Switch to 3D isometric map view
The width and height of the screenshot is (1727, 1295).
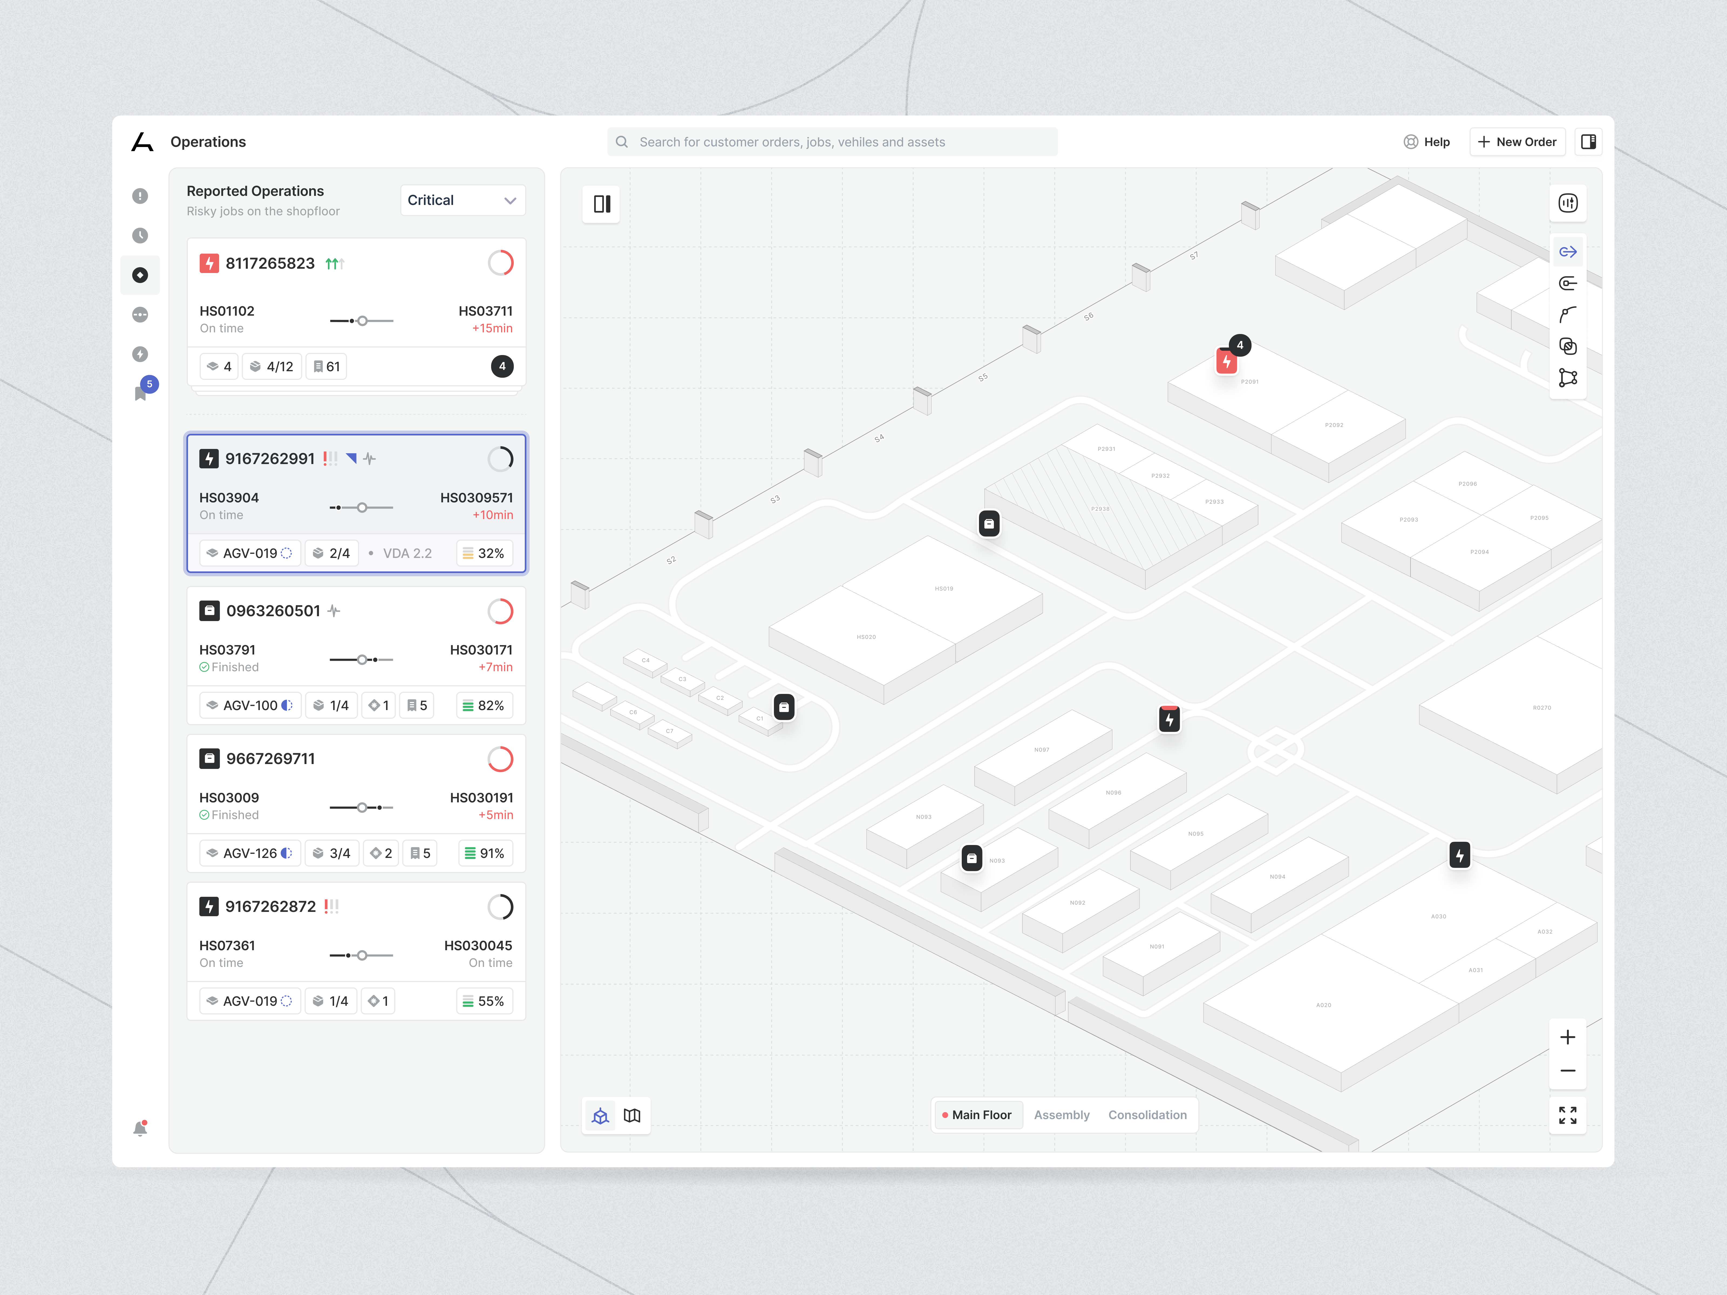[600, 1116]
